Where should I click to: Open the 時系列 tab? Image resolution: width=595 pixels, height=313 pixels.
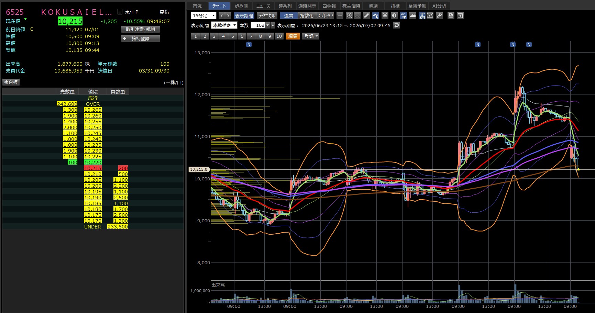click(285, 6)
